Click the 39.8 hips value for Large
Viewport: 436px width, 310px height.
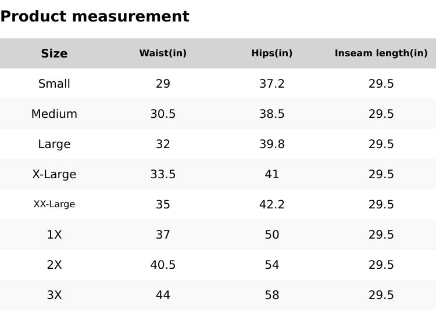tap(271, 144)
